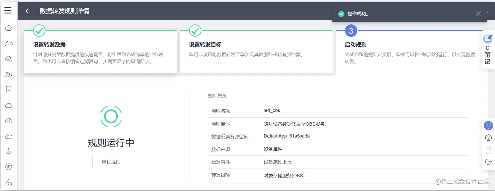Click the pencil edit feedback icon

(x=488, y=150)
